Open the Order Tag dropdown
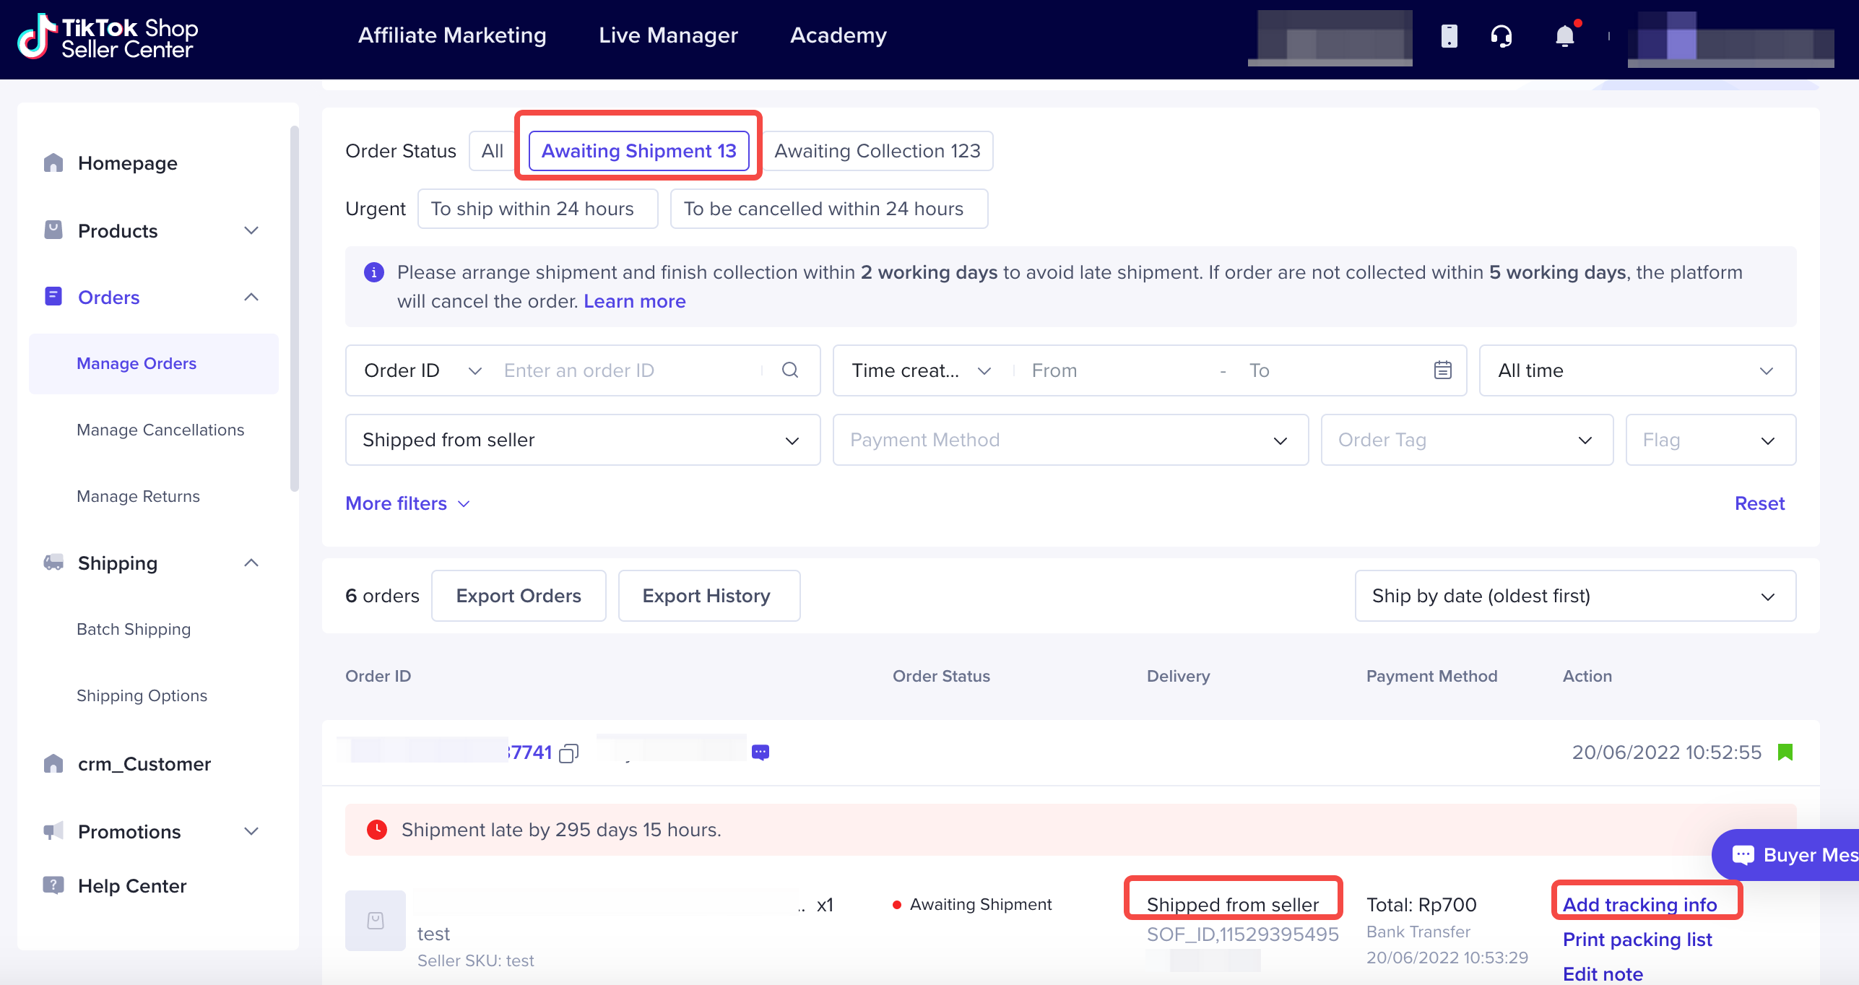This screenshot has height=985, width=1859. pos(1467,440)
